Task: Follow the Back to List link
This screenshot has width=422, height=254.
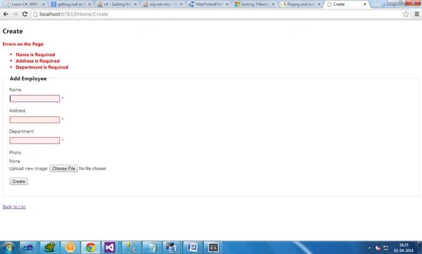Action: coord(15,207)
